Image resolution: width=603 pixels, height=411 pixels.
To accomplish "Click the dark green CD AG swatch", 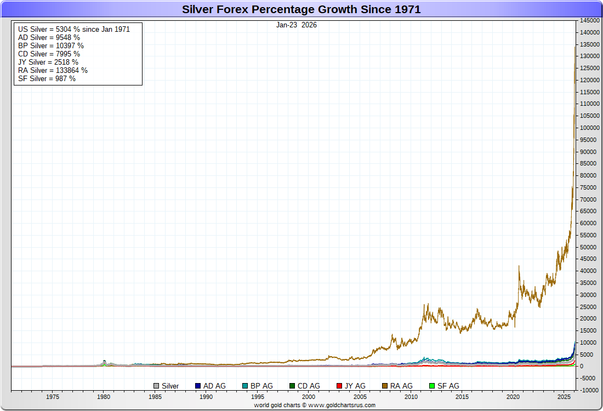I will [x=292, y=386].
